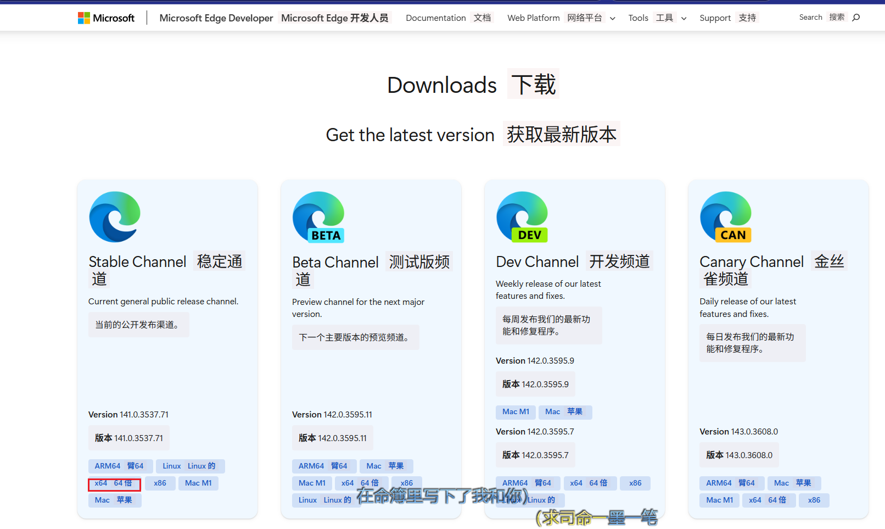Expand the Tools menu chevron
Image resolution: width=885 pixels, height=529 pixels.
684,18
